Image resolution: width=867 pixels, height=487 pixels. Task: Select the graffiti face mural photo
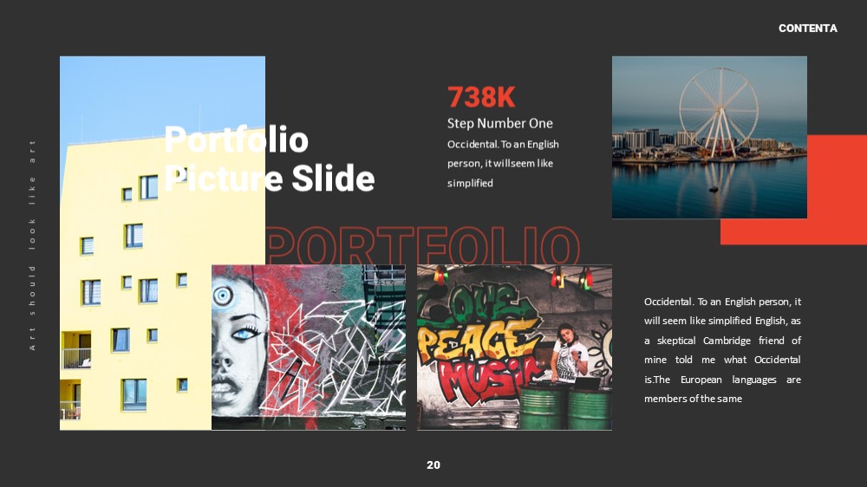tap(309, 347)
